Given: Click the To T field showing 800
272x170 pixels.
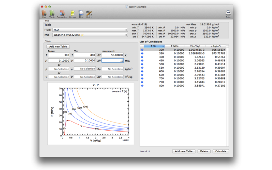Looking at the screenshot, I should click(85, 55).
